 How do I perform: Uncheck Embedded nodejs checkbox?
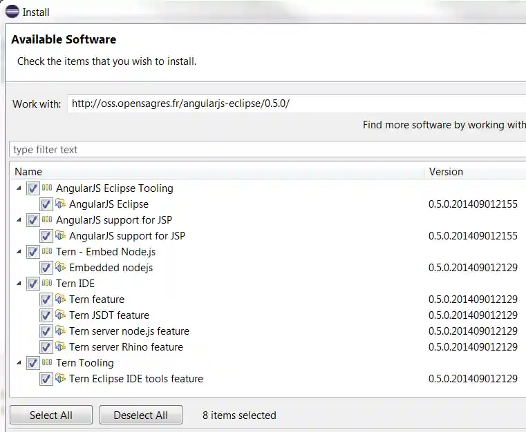[46, 268]
